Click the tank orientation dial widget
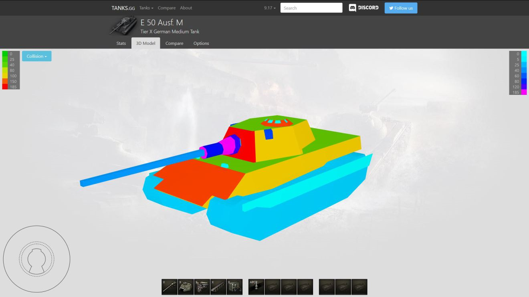Image resolution: width=529 pixels, height=297 pixels. click(36, 259)
